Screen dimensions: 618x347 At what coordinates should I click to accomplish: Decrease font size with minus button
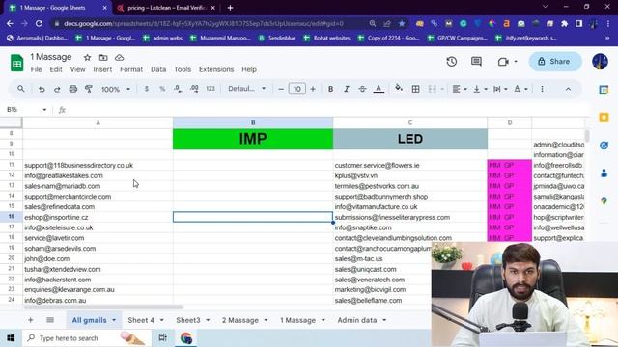[x=281, y=89]
